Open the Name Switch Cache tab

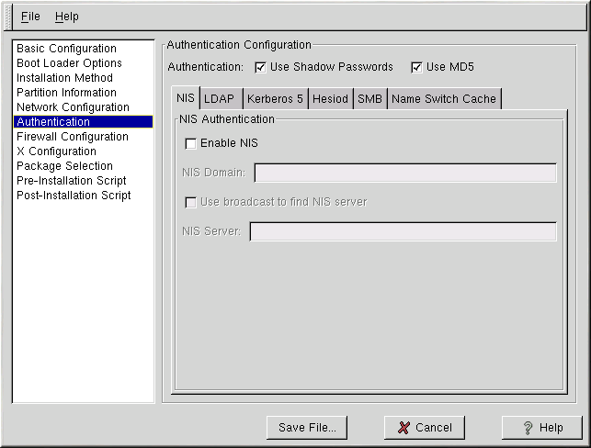pyautogui.click(x=443, y=99)
